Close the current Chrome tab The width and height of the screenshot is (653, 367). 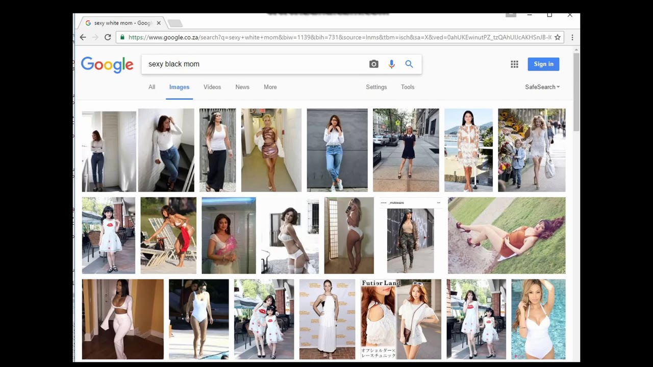coord(159,23)
